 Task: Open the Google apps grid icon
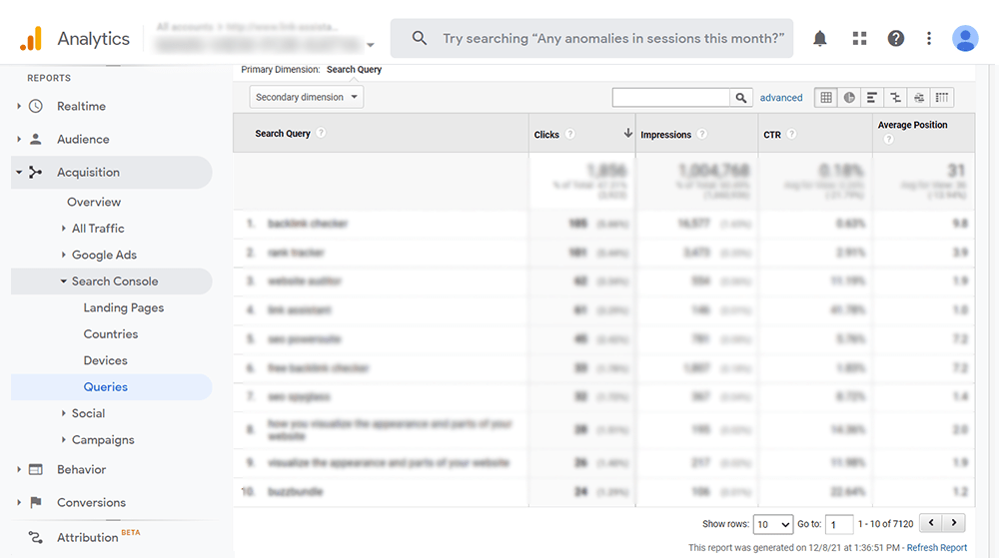point(859,39)
